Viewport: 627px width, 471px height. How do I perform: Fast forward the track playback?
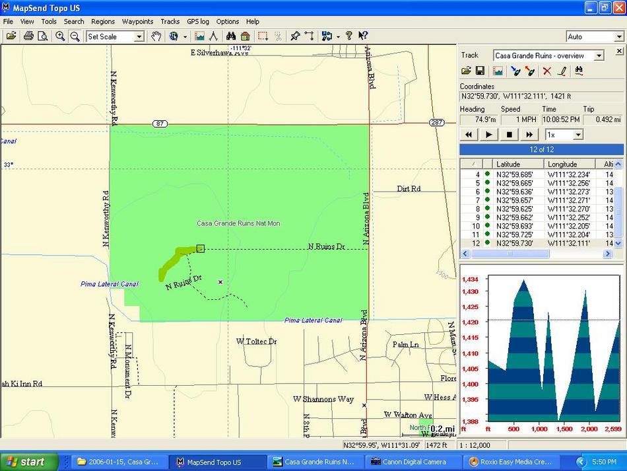[x=529, y=135]
